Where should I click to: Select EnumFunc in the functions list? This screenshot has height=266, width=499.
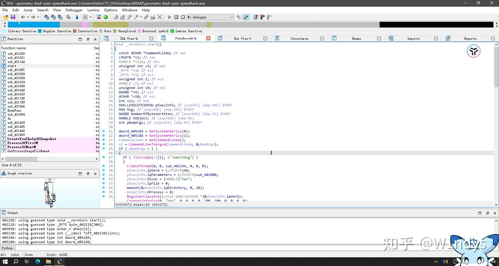pos(15,110)
